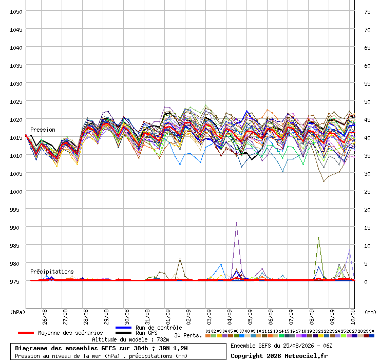The height and width of the screenshot is (360, 380).
Task: Click the 1020 hPa axis label
Action: [16, 120]
